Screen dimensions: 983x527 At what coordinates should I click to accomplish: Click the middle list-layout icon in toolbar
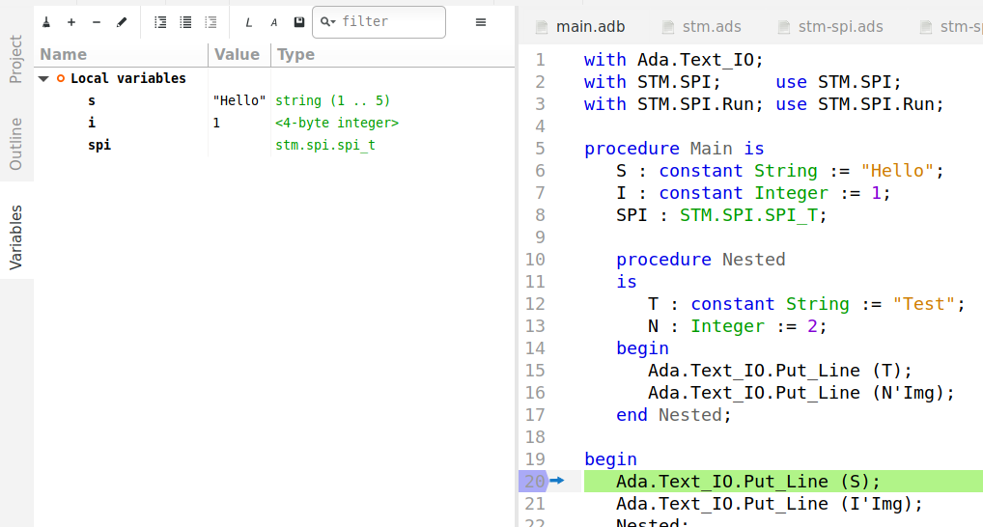pos(185,22)
